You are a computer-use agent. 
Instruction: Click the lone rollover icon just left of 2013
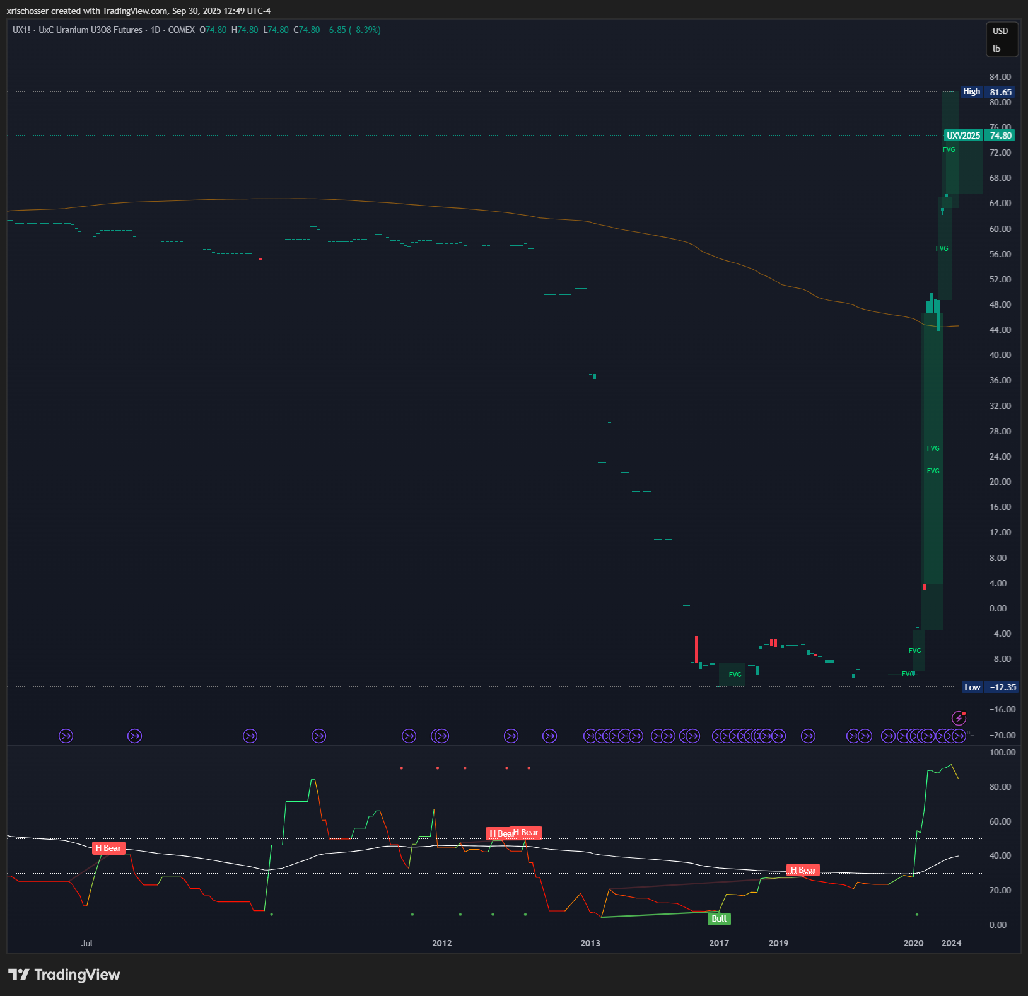click(550, 736)
